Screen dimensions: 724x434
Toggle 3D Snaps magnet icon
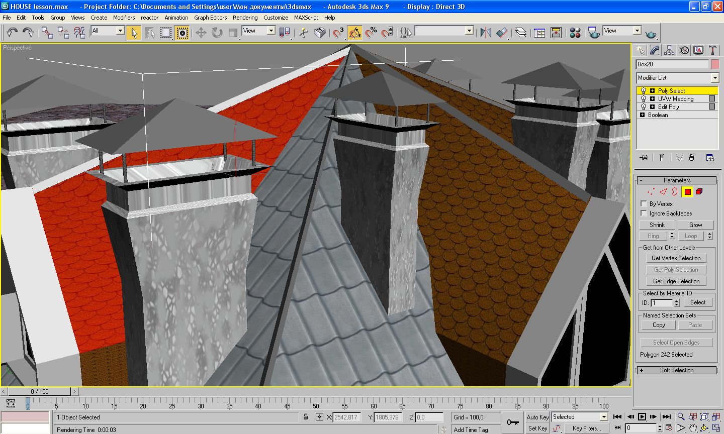click(338, 33)
